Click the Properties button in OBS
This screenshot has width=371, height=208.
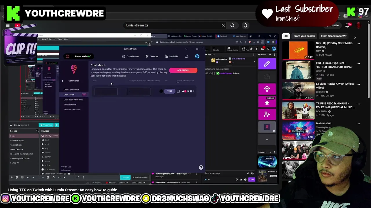[46, 125]
